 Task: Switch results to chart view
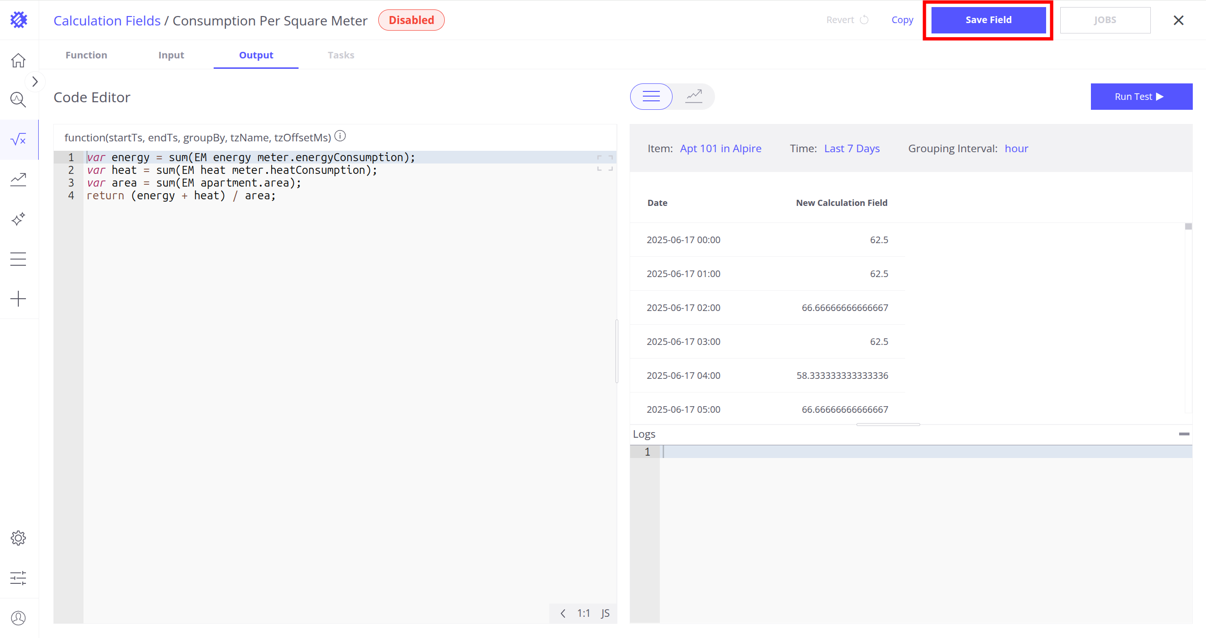693,97
